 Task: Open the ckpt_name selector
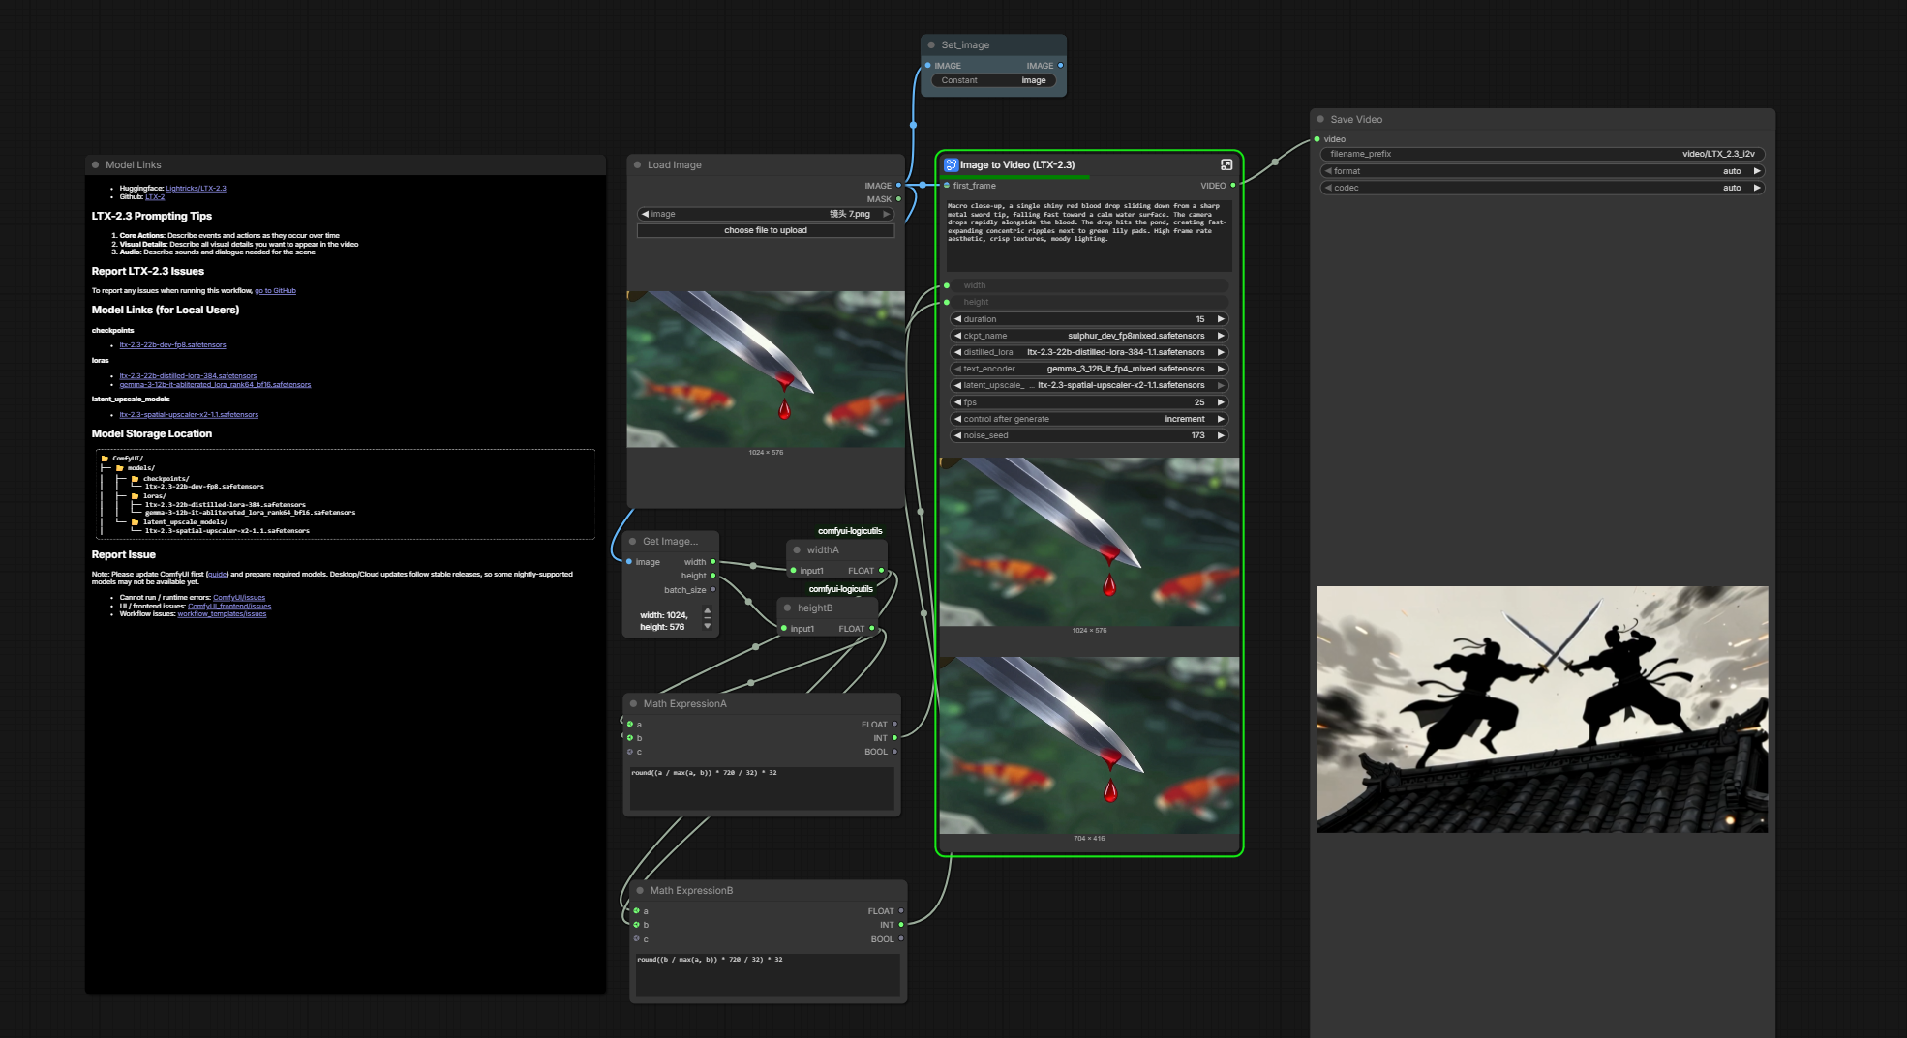(1089, 336)
